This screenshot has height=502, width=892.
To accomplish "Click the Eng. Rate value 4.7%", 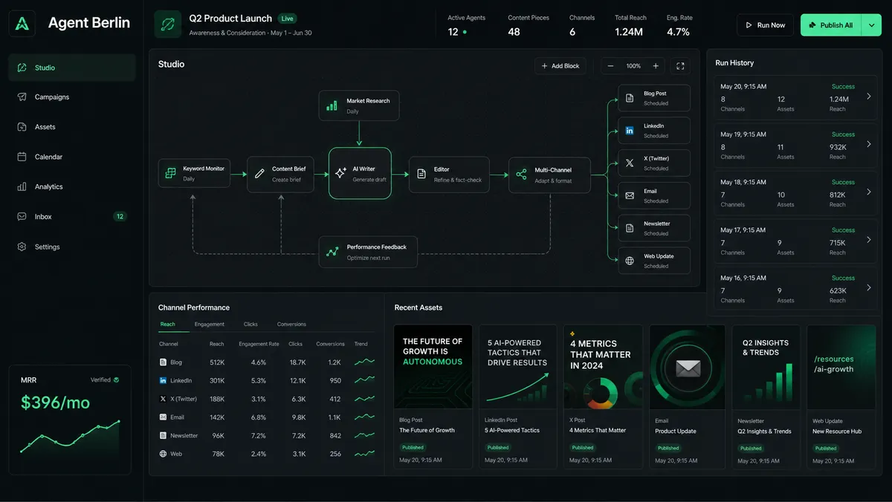I will (678, 32).
